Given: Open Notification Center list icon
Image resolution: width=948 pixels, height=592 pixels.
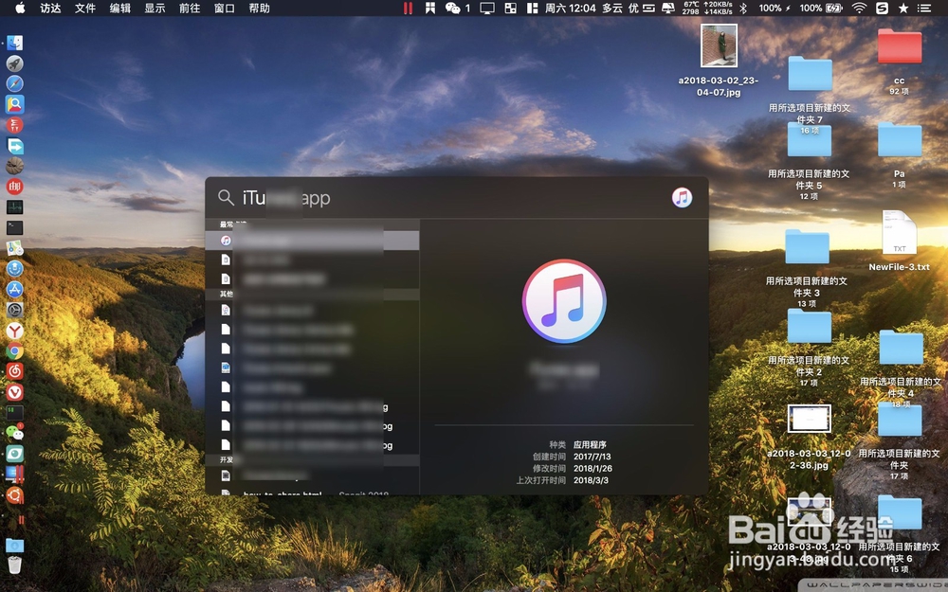Looking at the screenshot, I should 923,8.
